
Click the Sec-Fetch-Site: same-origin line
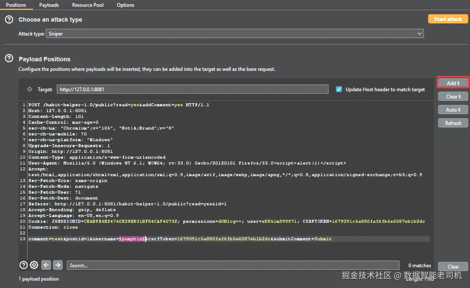pos(68,180)
